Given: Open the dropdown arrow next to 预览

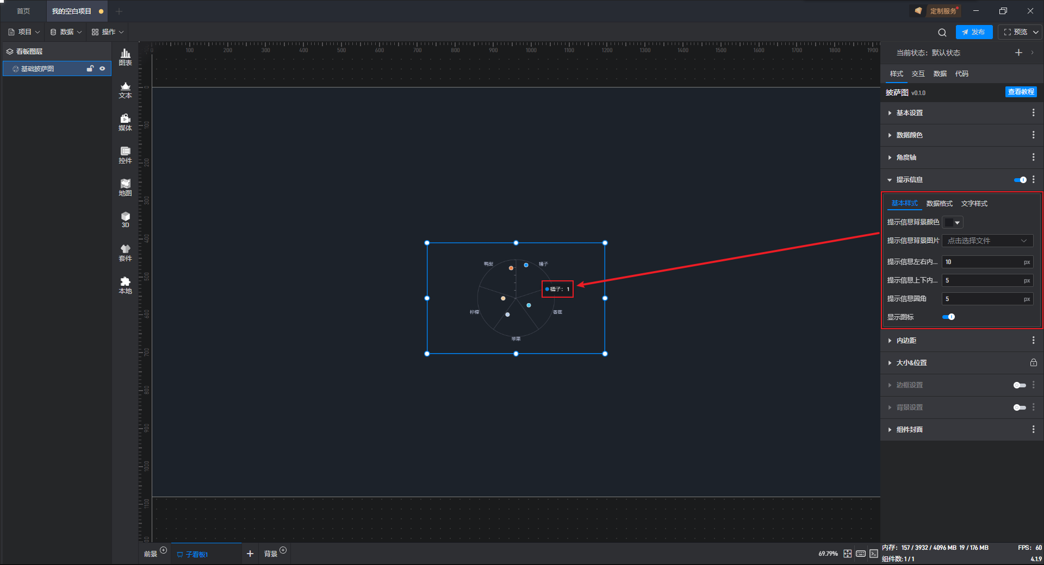Looking at the screenshot, I should pyautogui.click(x=1036, y=32).
